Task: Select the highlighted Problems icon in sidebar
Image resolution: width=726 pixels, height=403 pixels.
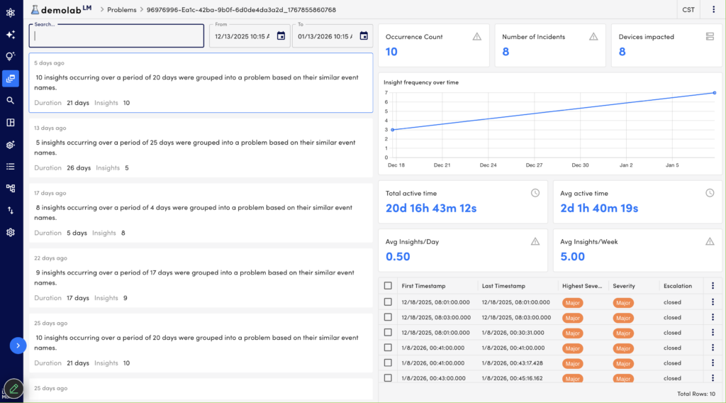Action: tap(10, 78)
